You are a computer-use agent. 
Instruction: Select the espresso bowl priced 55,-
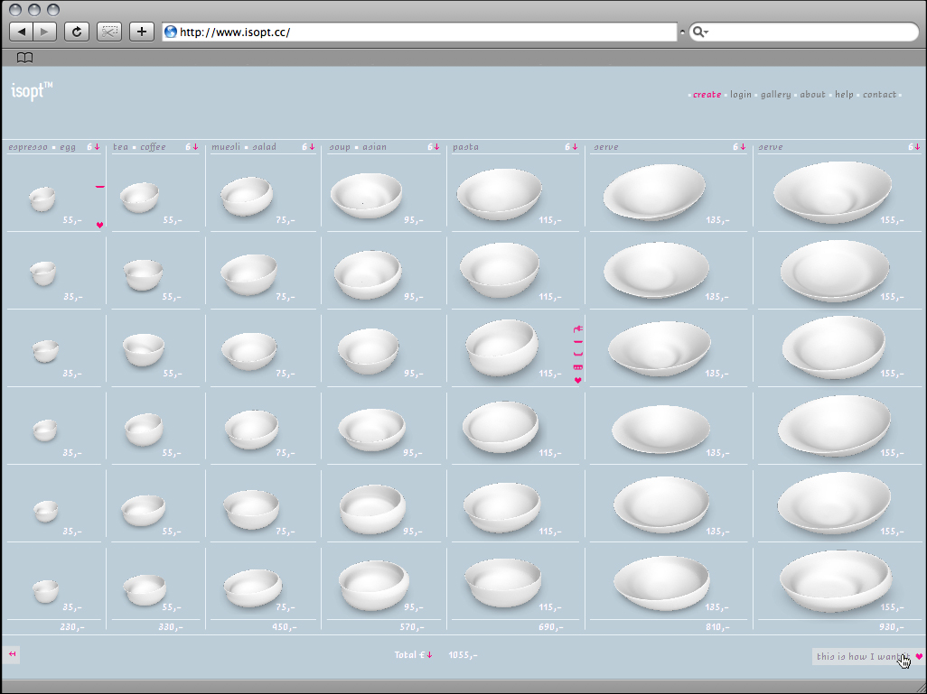pyautogui.click(x=42, y=199)
